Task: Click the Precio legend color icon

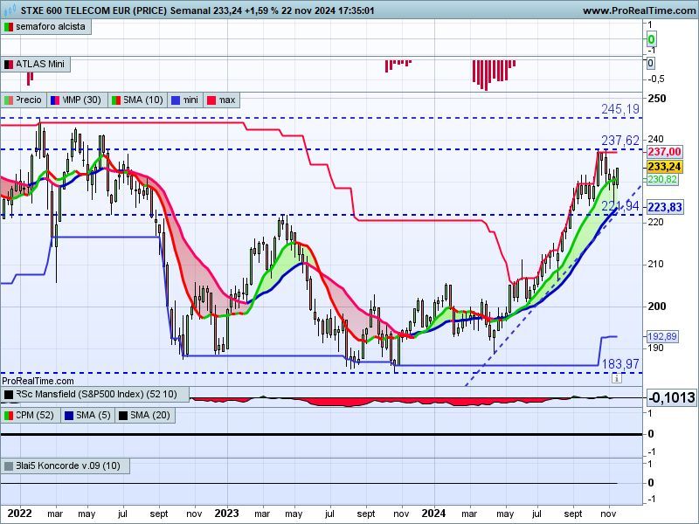Action: click(x=8, y=100)
